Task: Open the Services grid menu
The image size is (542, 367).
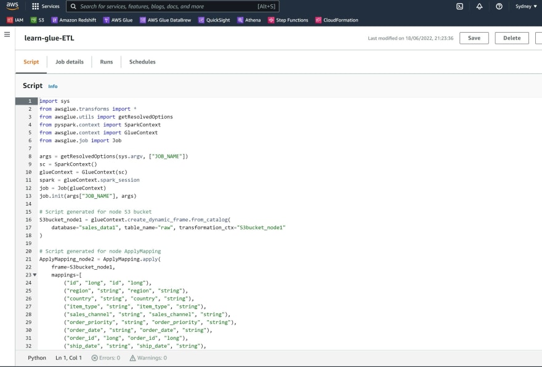Action: [x=46, y=6]
